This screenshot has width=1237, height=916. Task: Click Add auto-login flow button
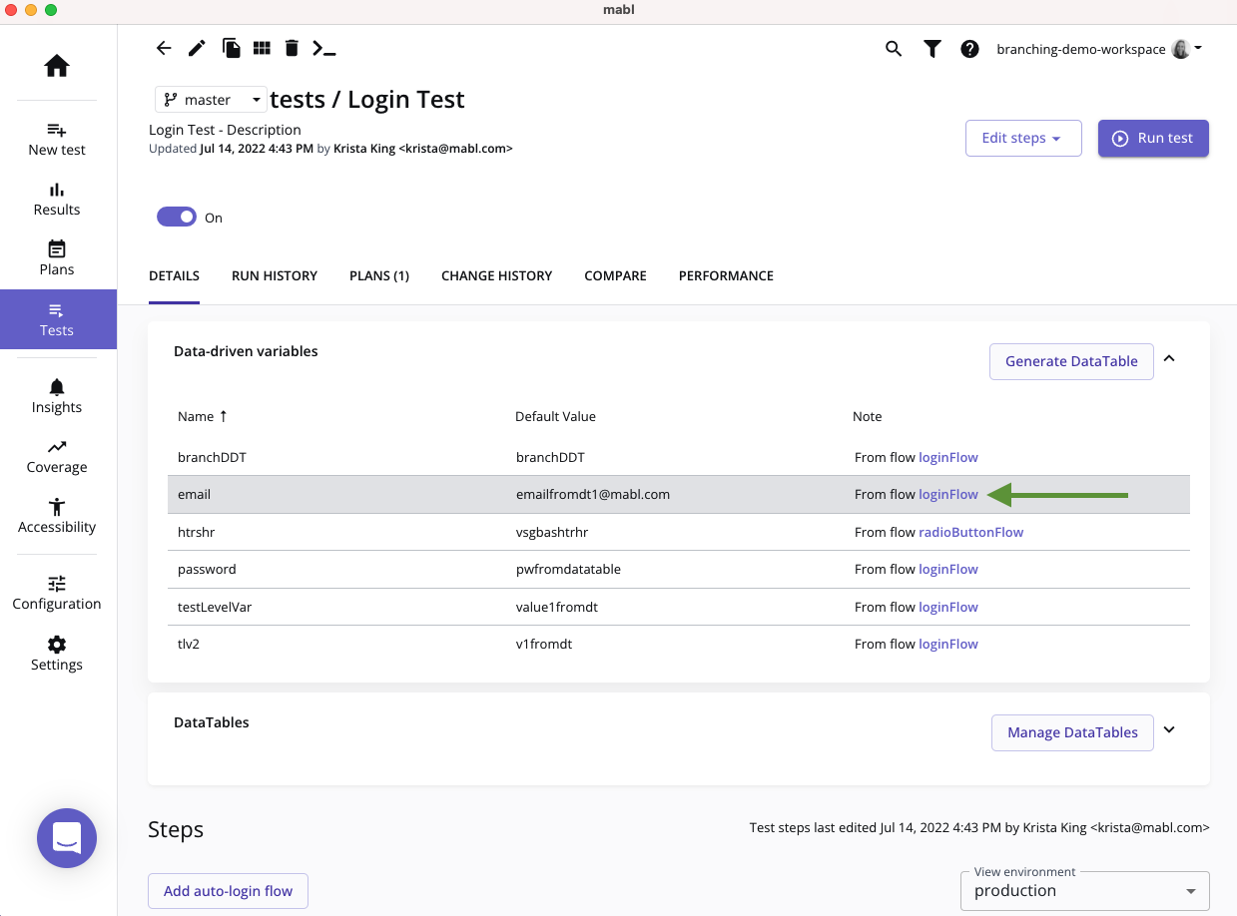tap(228, 891)
